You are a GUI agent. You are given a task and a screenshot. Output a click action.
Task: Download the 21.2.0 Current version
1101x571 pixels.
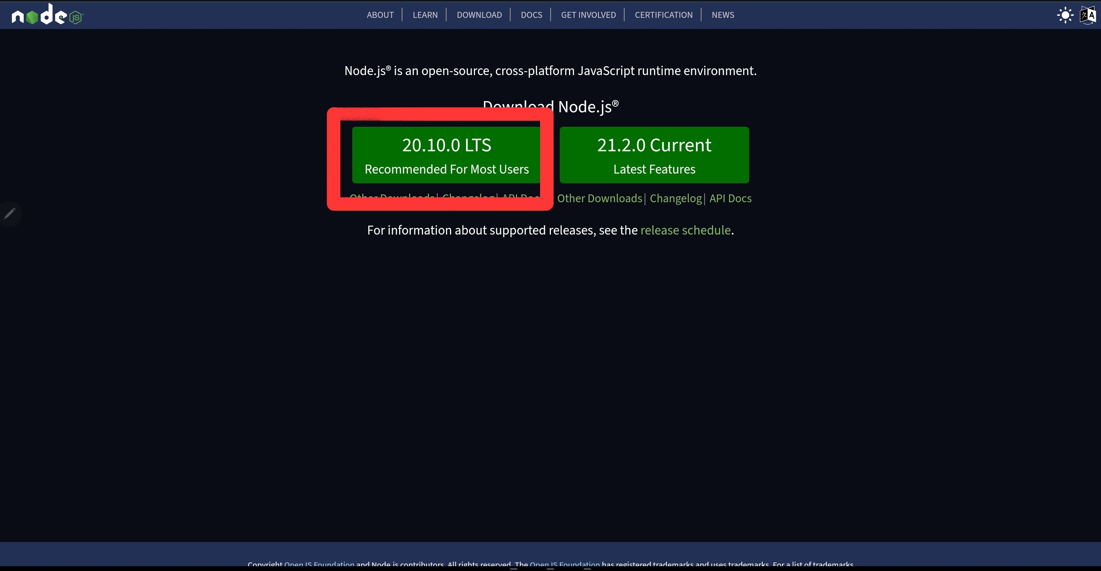coord(654,155)
